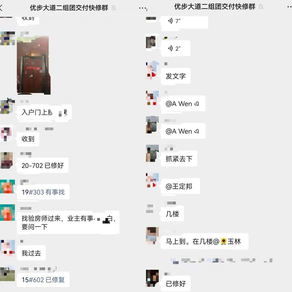Play the 7-second voice message
The image size is (292, 292).
coord(184,21)
